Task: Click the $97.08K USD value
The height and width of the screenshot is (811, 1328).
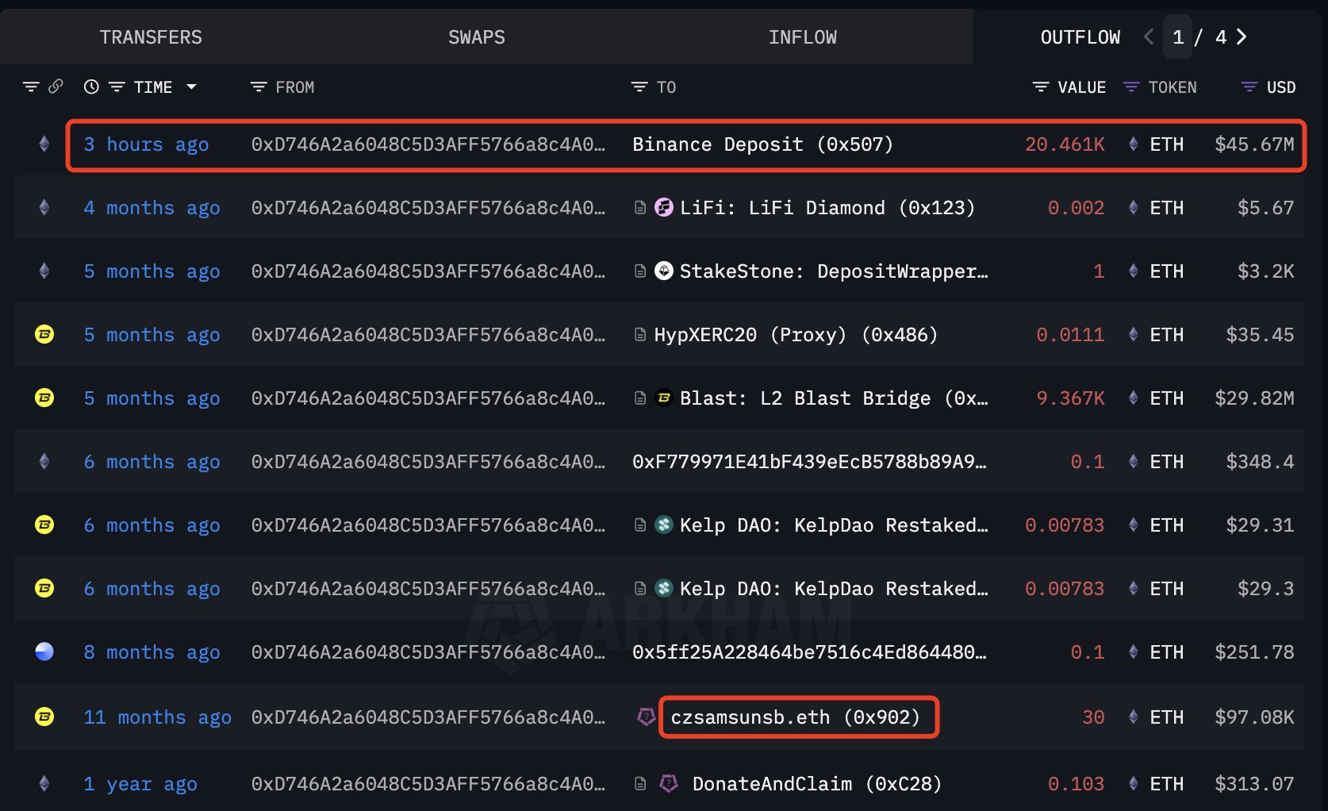Action: coord(1254,717)
